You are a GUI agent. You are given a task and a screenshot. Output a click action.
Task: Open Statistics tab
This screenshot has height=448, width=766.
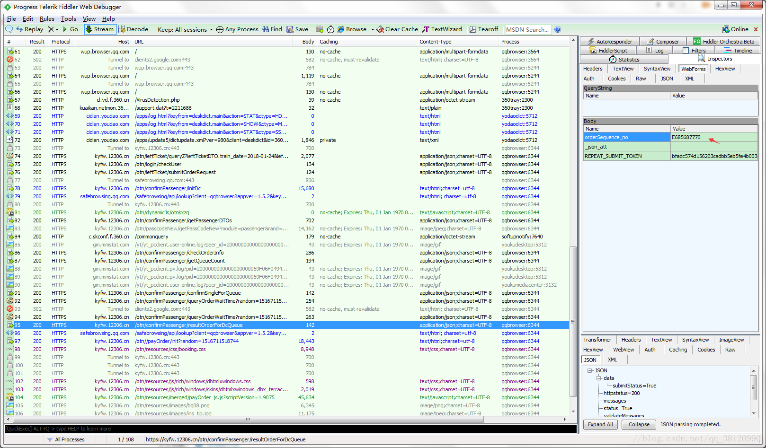[x=624, y=60]
